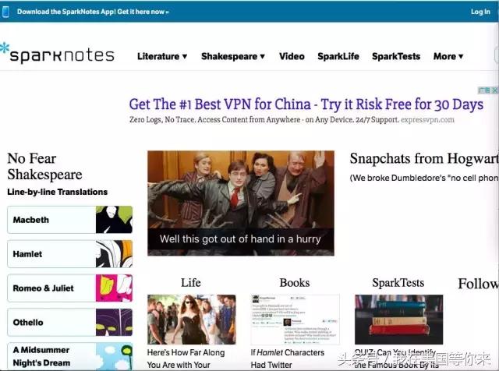
Task: Click the Line-by-line Translations subtitle
Action: (57, 192)
